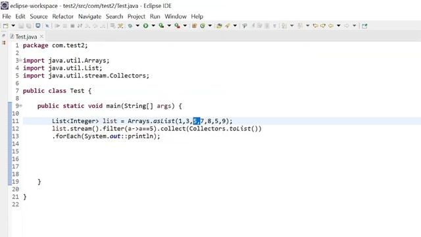
Task: Expand the New Java Class dropdown arrow
Action: 210,26
